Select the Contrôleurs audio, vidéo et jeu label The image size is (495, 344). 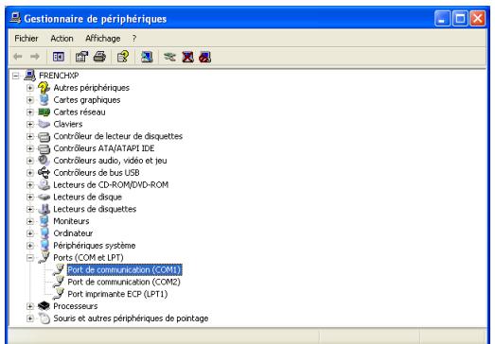coord(110,161)
